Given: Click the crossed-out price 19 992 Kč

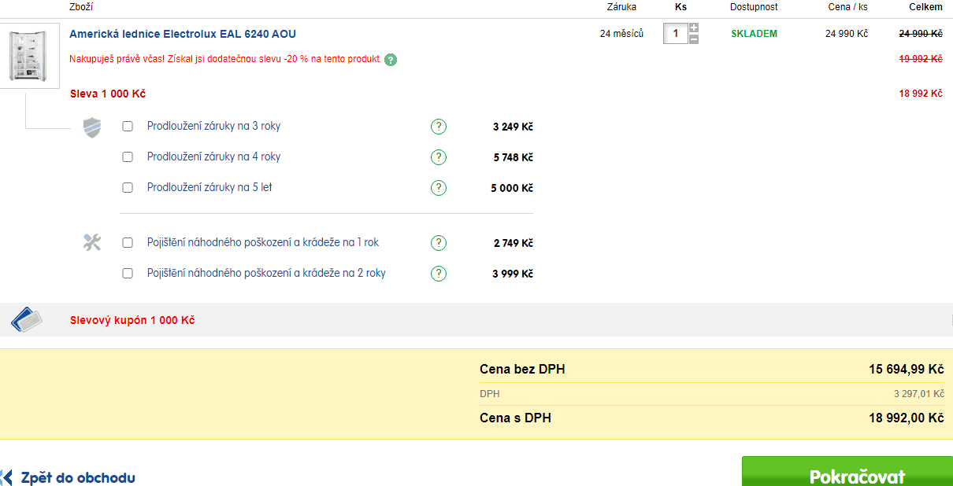Looking at the screenshot, I should 921,59.
